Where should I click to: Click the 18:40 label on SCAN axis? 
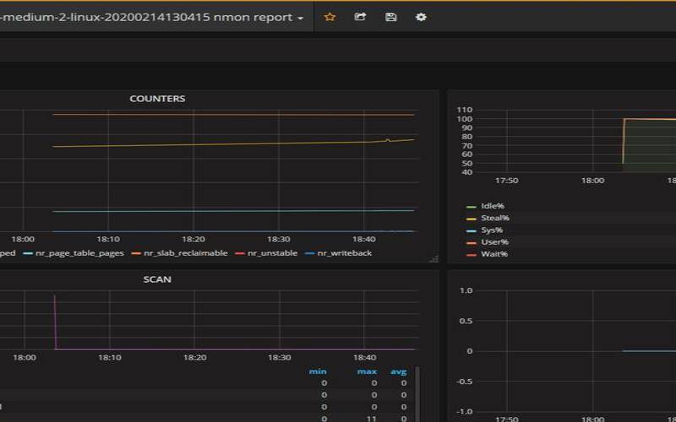point(365,357)
